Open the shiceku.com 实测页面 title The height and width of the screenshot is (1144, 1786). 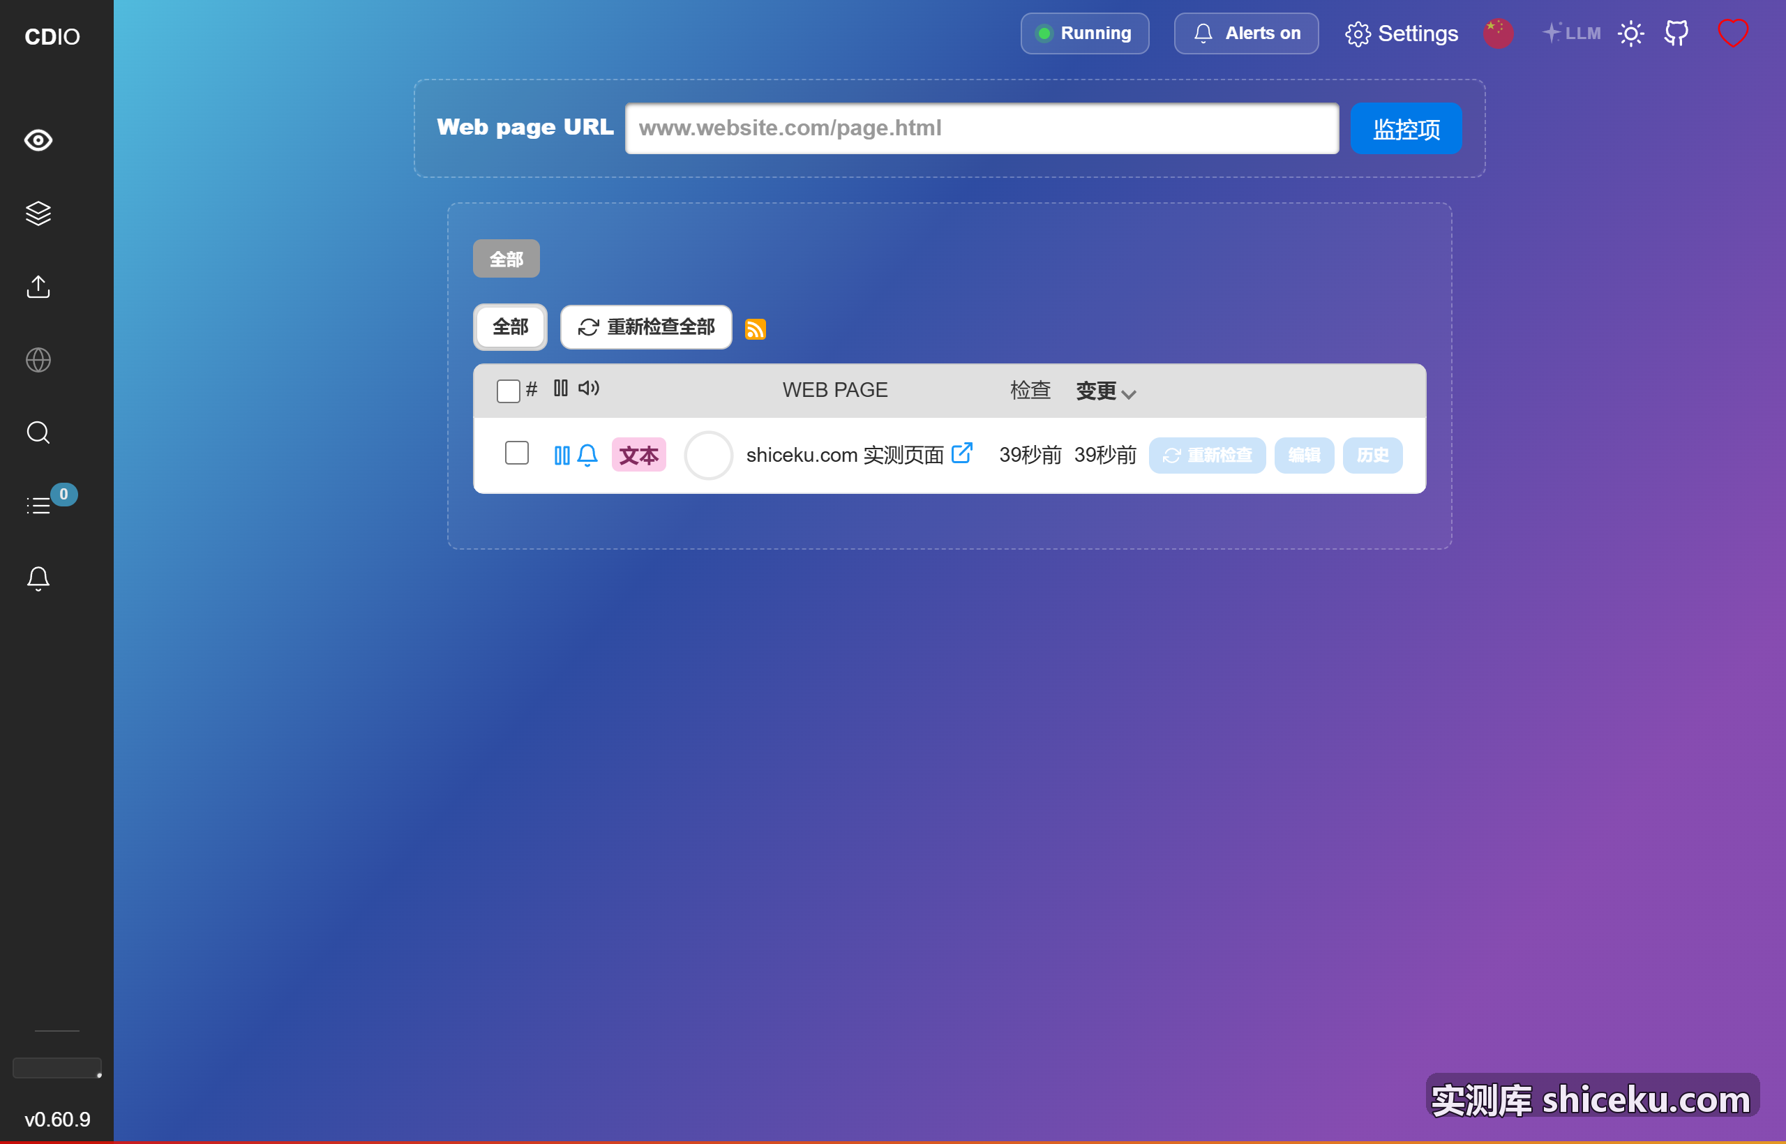(x=844, y=455)
